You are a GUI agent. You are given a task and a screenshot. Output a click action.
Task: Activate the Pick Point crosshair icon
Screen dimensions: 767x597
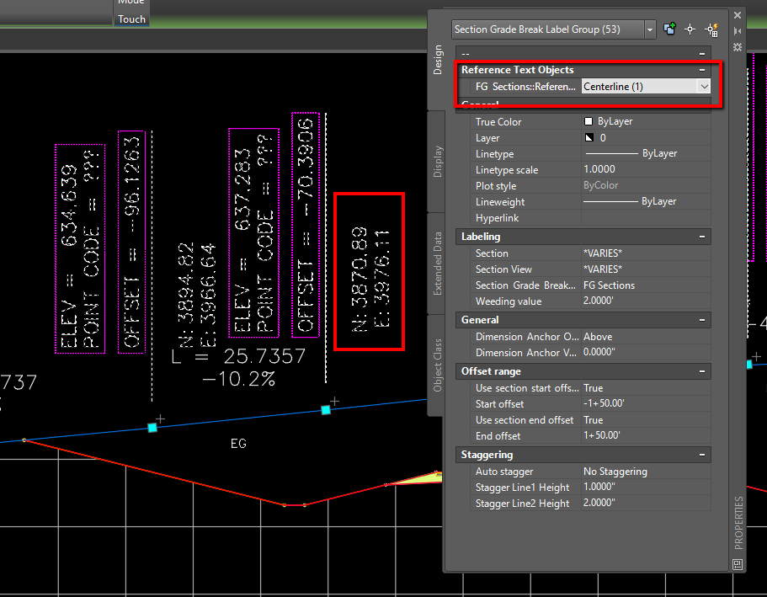point(690,29)
